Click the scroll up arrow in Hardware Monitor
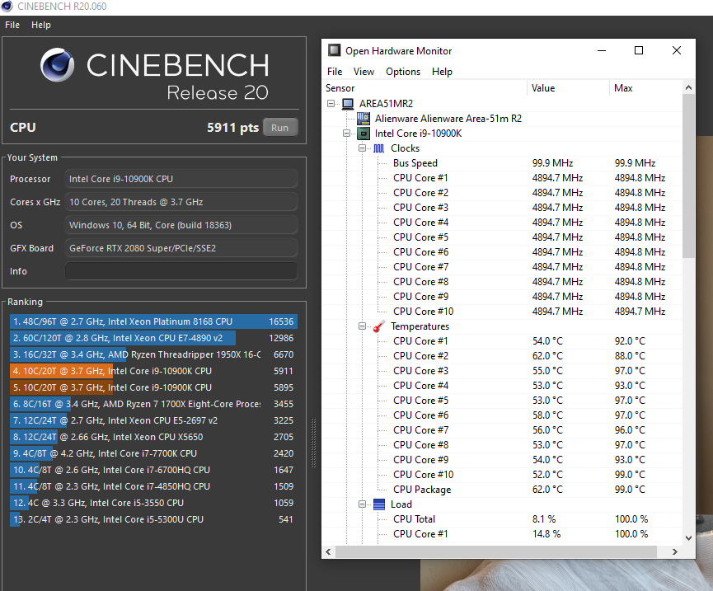The width and height of the screenshot is (713, 591). 688,87
